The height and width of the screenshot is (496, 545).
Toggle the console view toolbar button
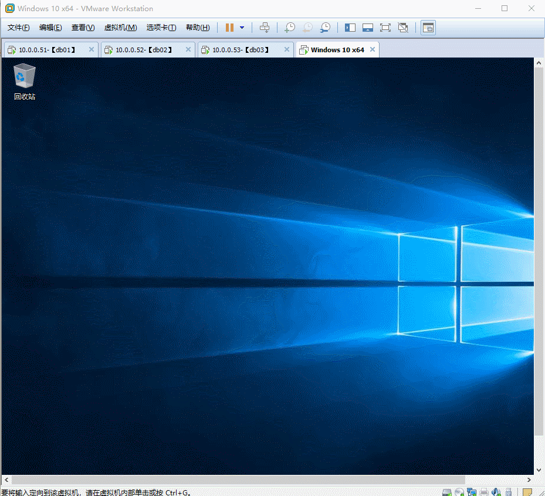click(428, 28)
